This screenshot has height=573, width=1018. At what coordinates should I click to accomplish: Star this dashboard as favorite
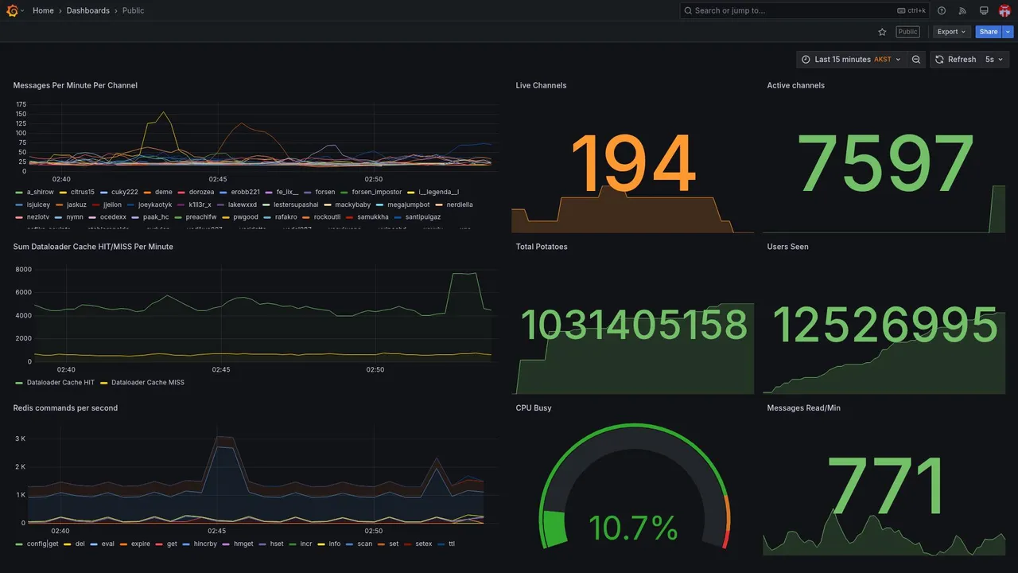point(882,32)
